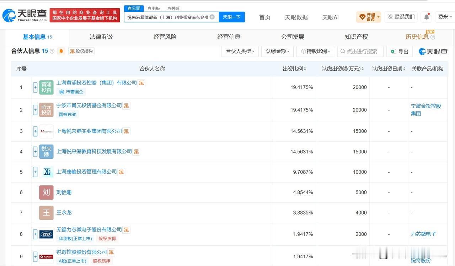Click the 刘 avatar of 刘怡姗

pos(46,192)
